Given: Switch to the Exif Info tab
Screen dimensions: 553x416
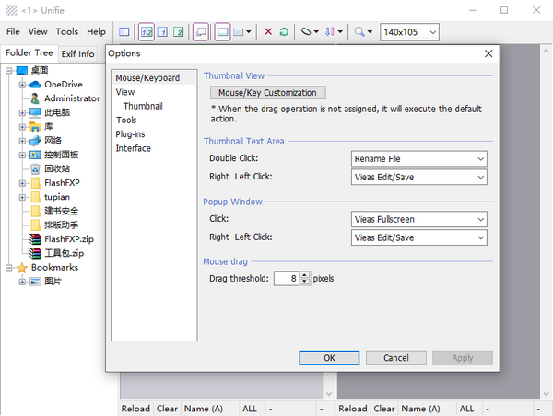Looking at the screenshot, I should pos(77,53).
